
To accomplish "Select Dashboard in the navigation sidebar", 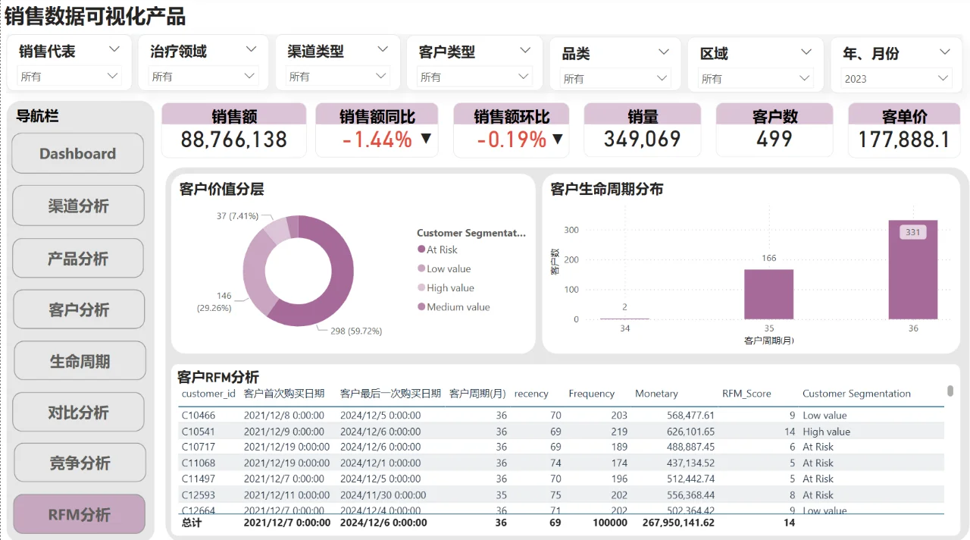I will pyautogui.click(x=77, y=153).
